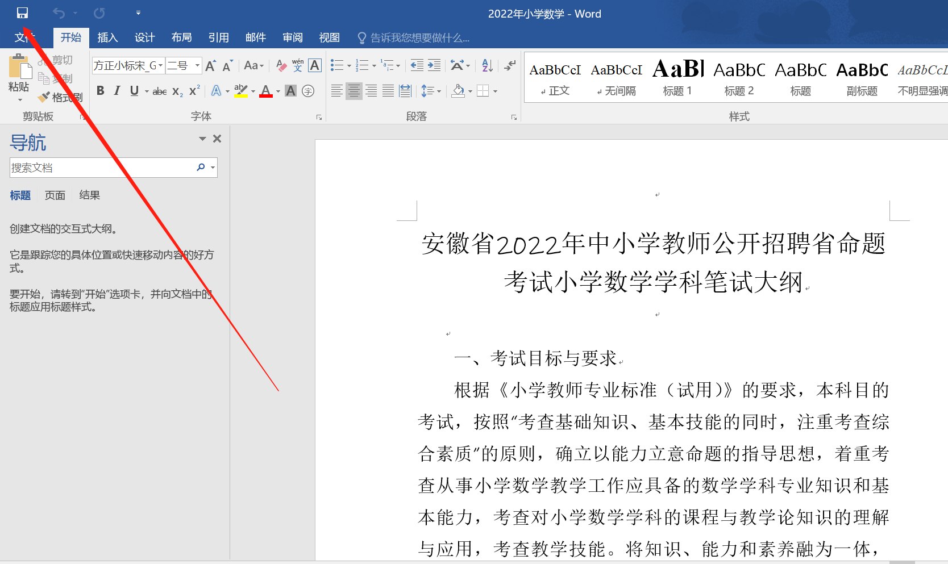Click the text effects outlined A icon

pos(216,91)
